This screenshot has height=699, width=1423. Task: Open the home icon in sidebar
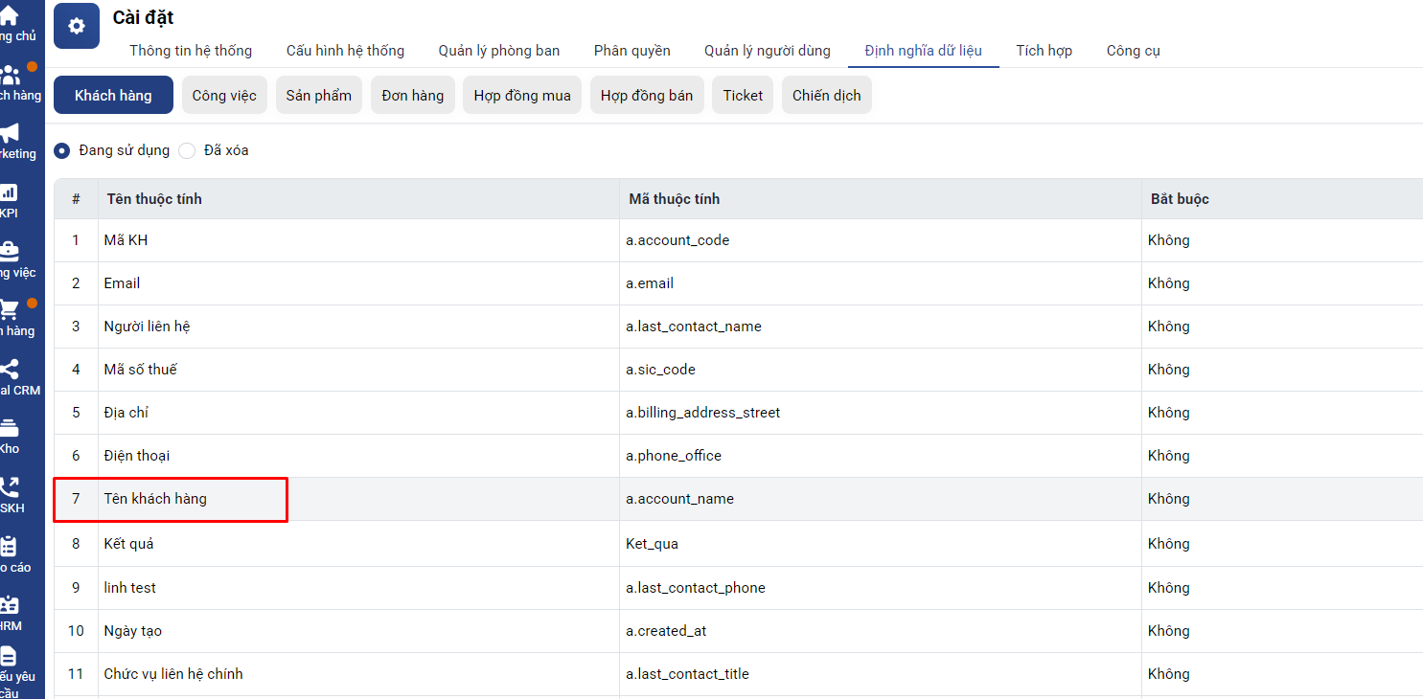[9, 15]
